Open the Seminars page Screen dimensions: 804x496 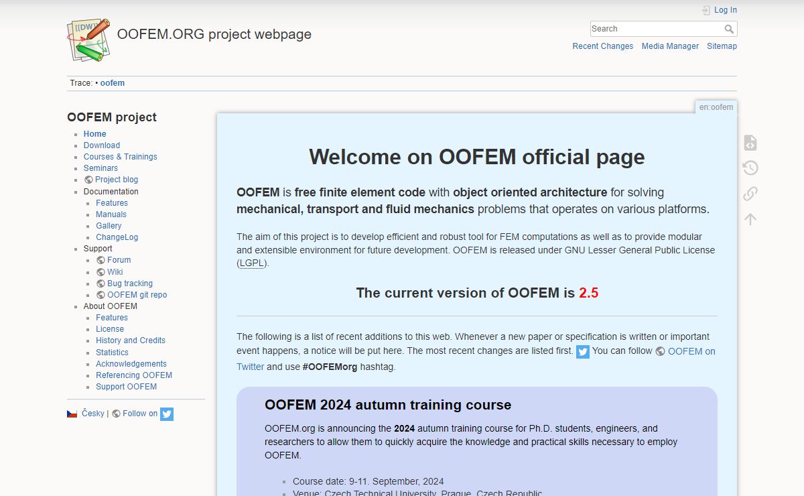coord(100,168)
